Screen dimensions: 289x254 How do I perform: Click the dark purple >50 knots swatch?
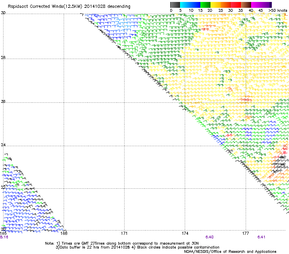[x=270, y=5]
